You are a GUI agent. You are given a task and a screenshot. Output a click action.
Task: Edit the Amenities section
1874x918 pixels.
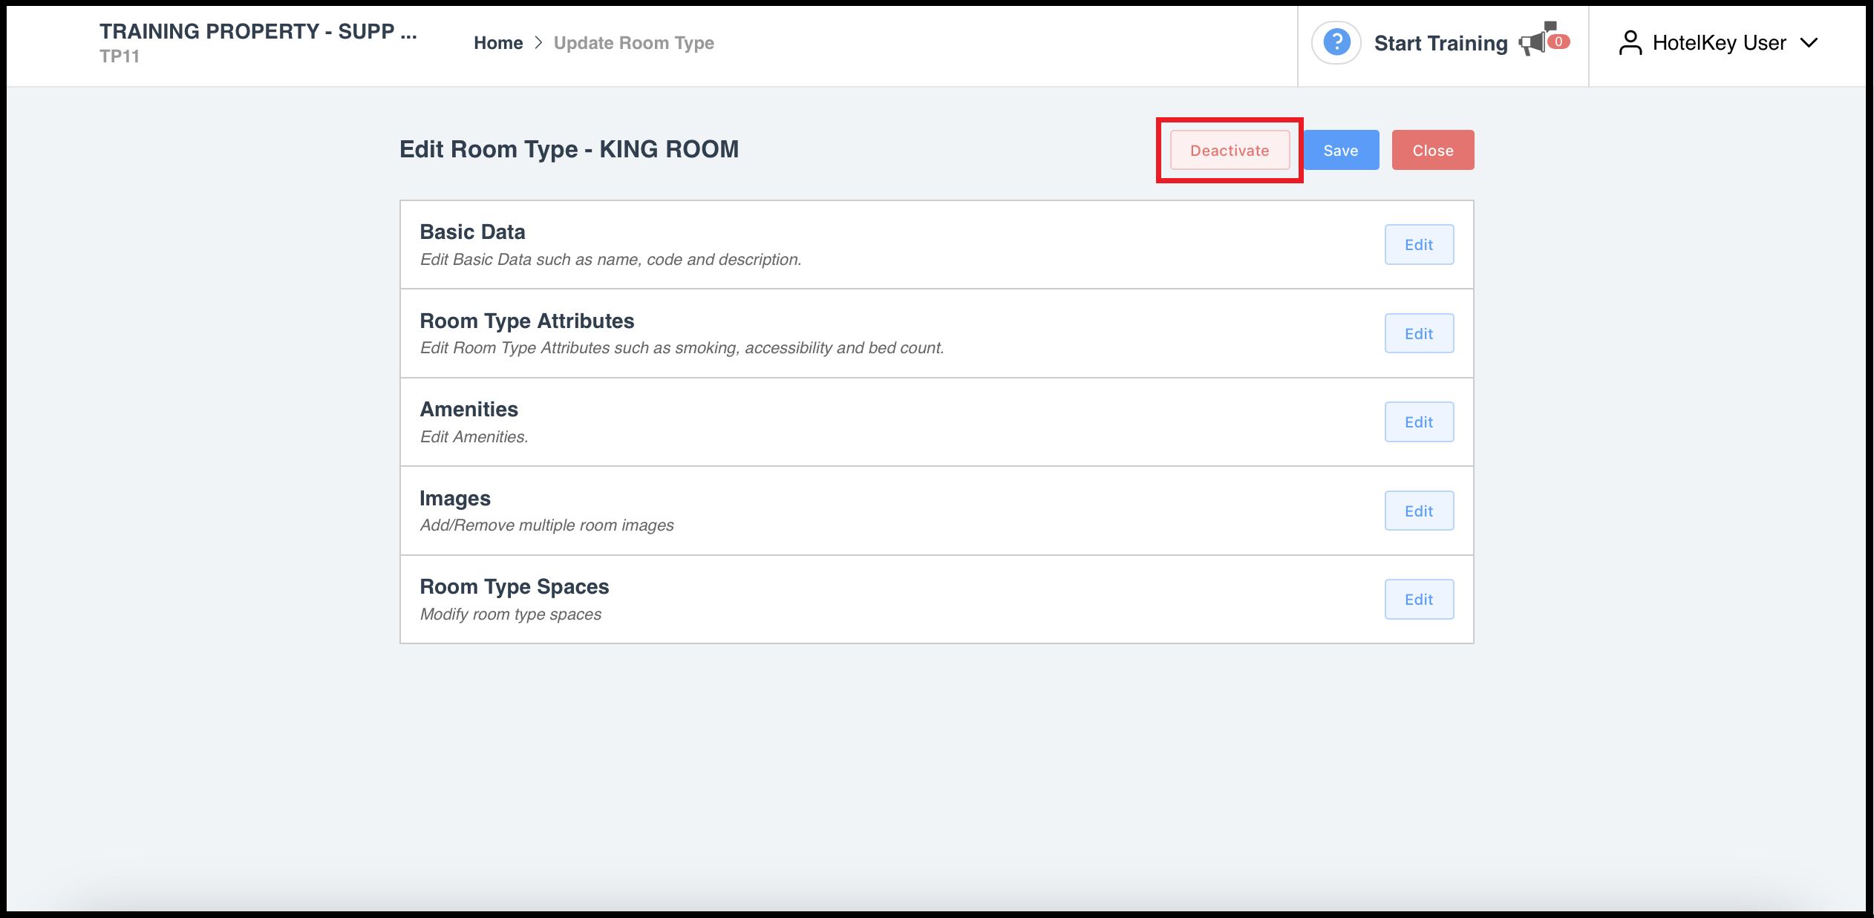coord(1419,422)
